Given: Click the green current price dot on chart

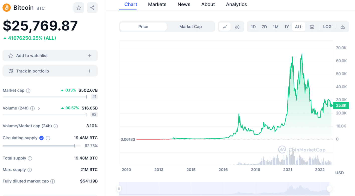Looking at the screenshot, I should tap(331, 105).
